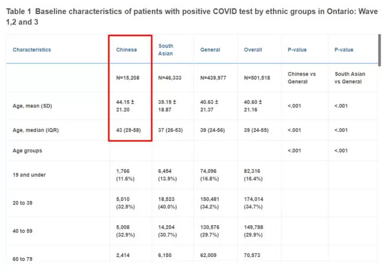Click the Table 1 title text
The height and width of the screenshot is (273, 390).
[x=192, y=17]
